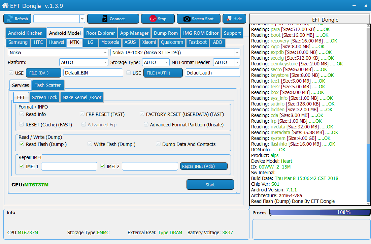Click the USB Connect icon
Viewport: 371px width, 244px height.
(105, 19)
